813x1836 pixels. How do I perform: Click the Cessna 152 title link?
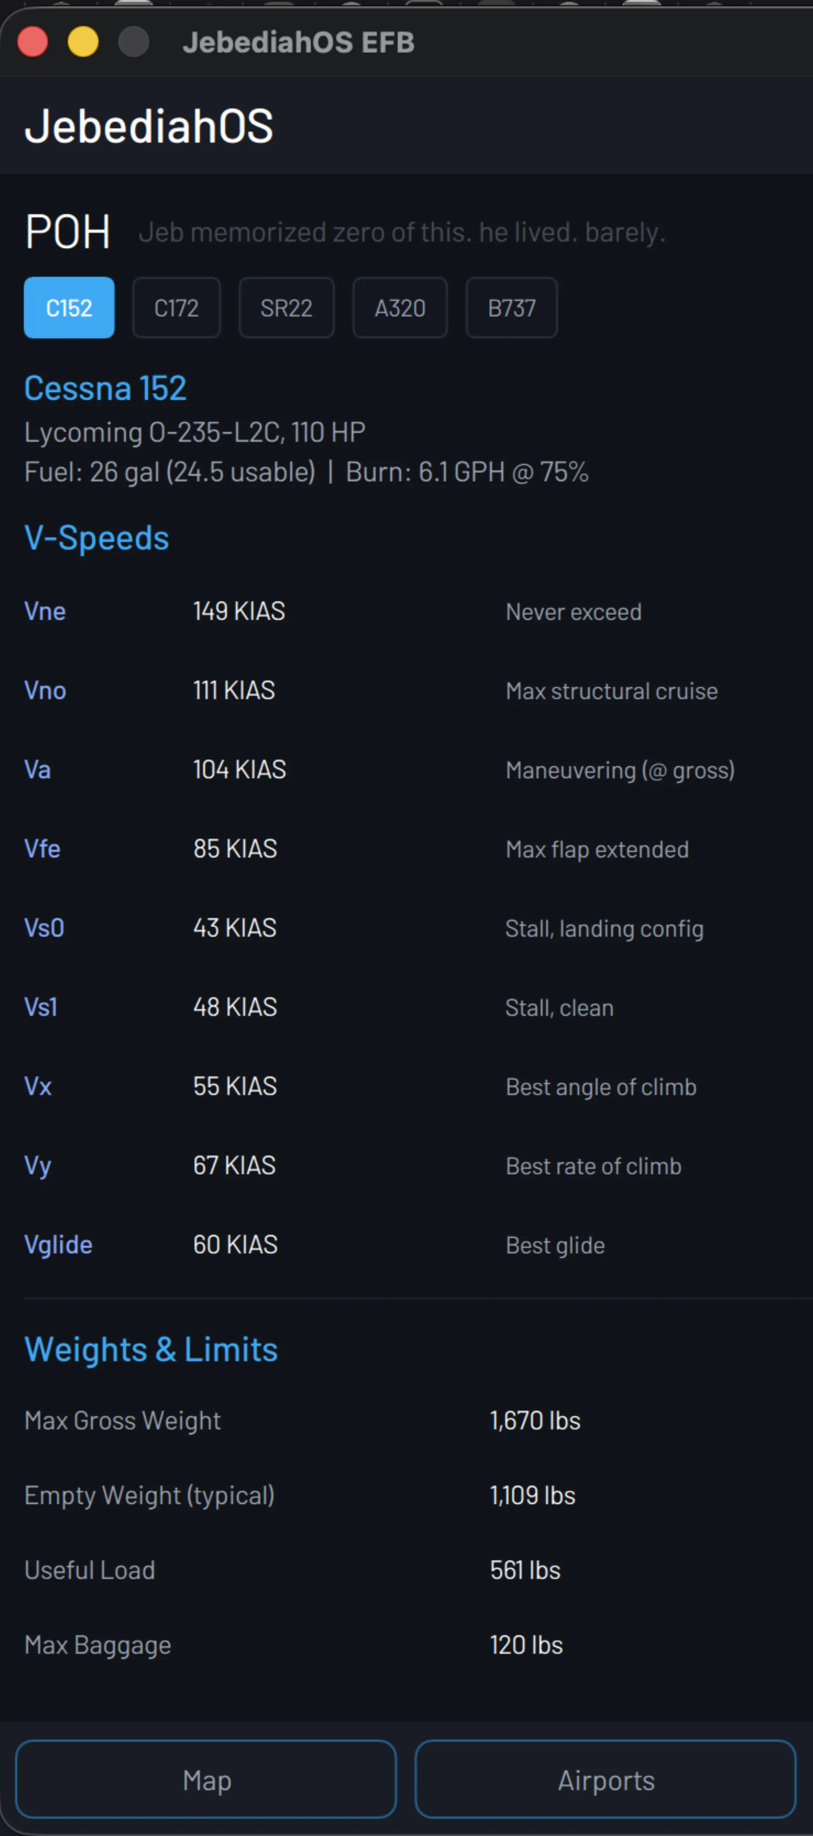pos(105,388)
